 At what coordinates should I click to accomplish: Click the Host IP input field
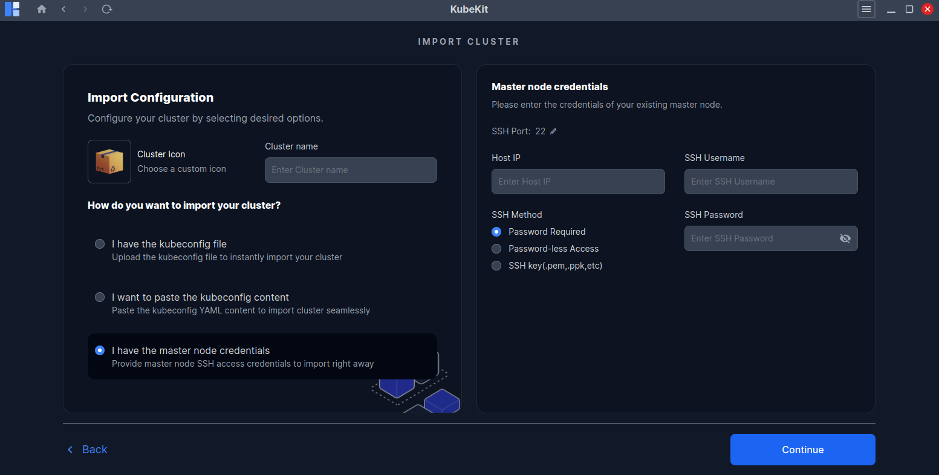click(x=577, y=182)
